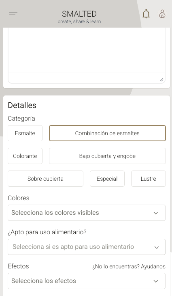This screenshot has height=296, width=172.
Task: Focus the large description text area
Action: coord(87,50)
